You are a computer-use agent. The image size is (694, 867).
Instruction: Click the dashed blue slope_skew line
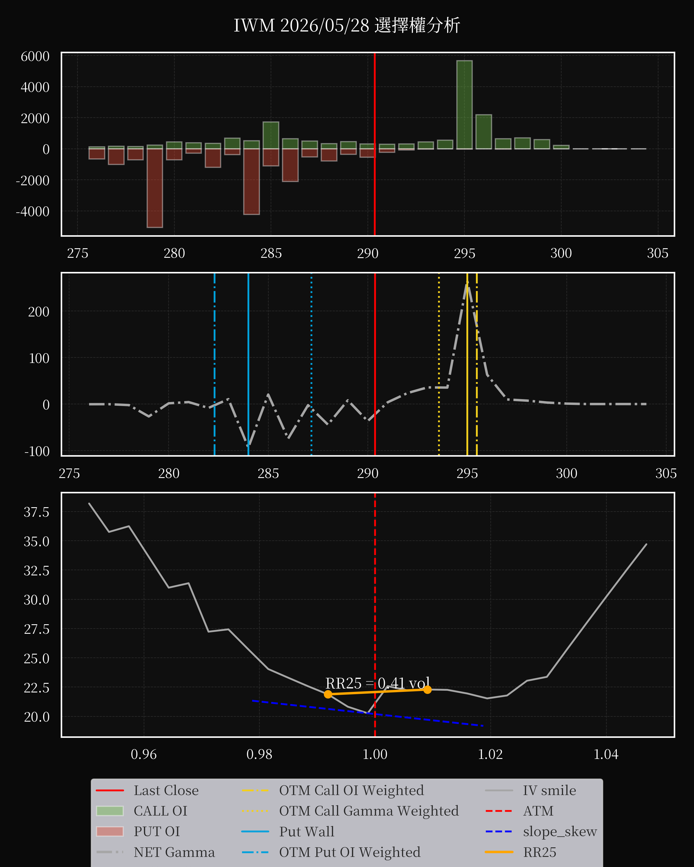click(x=368, y=713)
